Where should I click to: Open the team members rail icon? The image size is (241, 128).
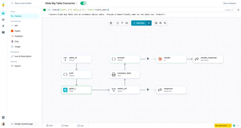click(3, 19)
